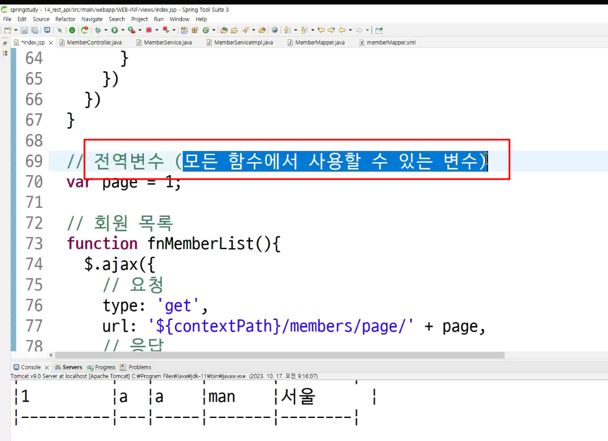Image resolution: width=608 pixels, height=441 pixels.
Task: Click the web browser globe icon
Action: pyautogui.click(x=275, y=30)
